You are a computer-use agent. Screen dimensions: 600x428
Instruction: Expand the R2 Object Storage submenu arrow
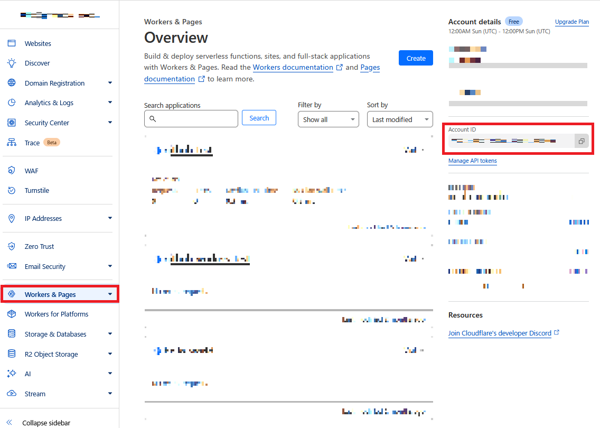[110, 353]
